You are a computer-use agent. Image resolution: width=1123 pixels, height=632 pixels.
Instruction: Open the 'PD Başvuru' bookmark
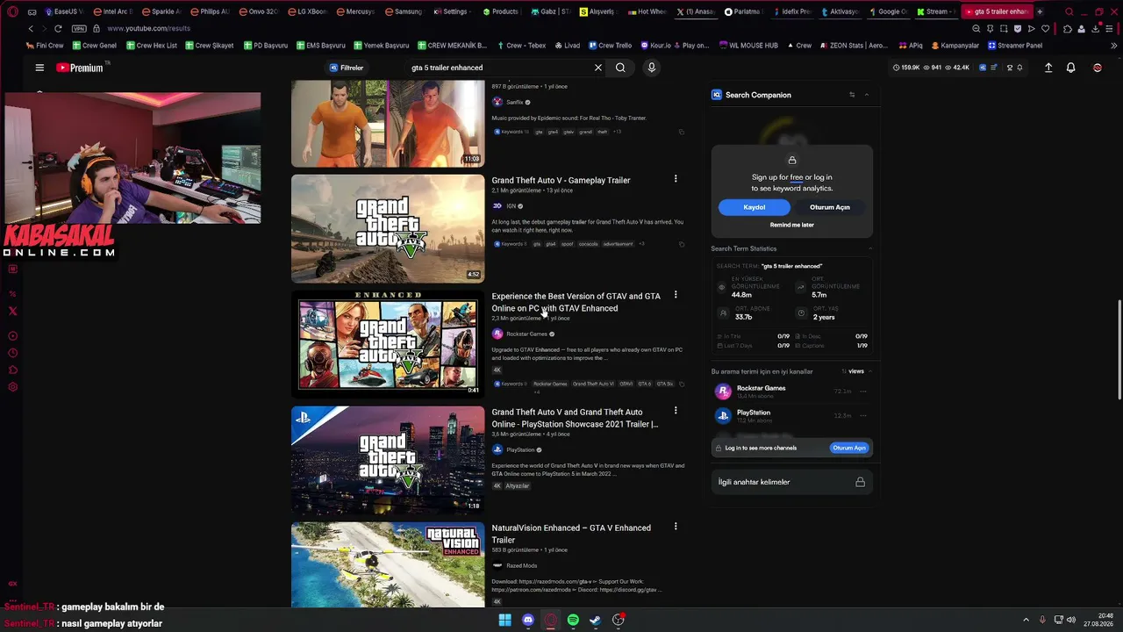(x=265, y=45)
